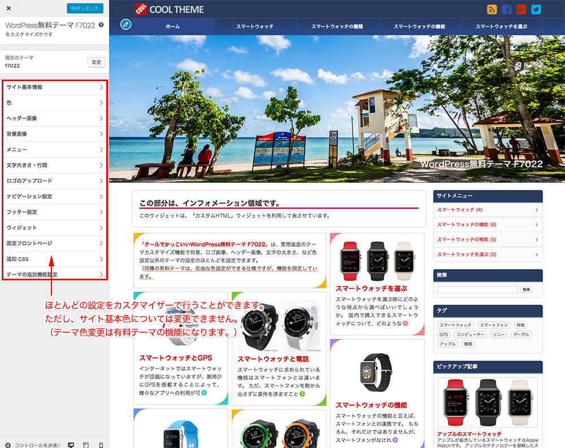Click the Mickey watch image above スマートウォッチの機能

(376, 372)
